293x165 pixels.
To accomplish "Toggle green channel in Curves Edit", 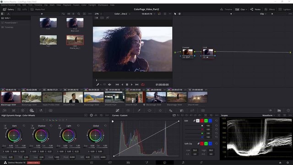I will pyautogui.click(x=206, y=121).
